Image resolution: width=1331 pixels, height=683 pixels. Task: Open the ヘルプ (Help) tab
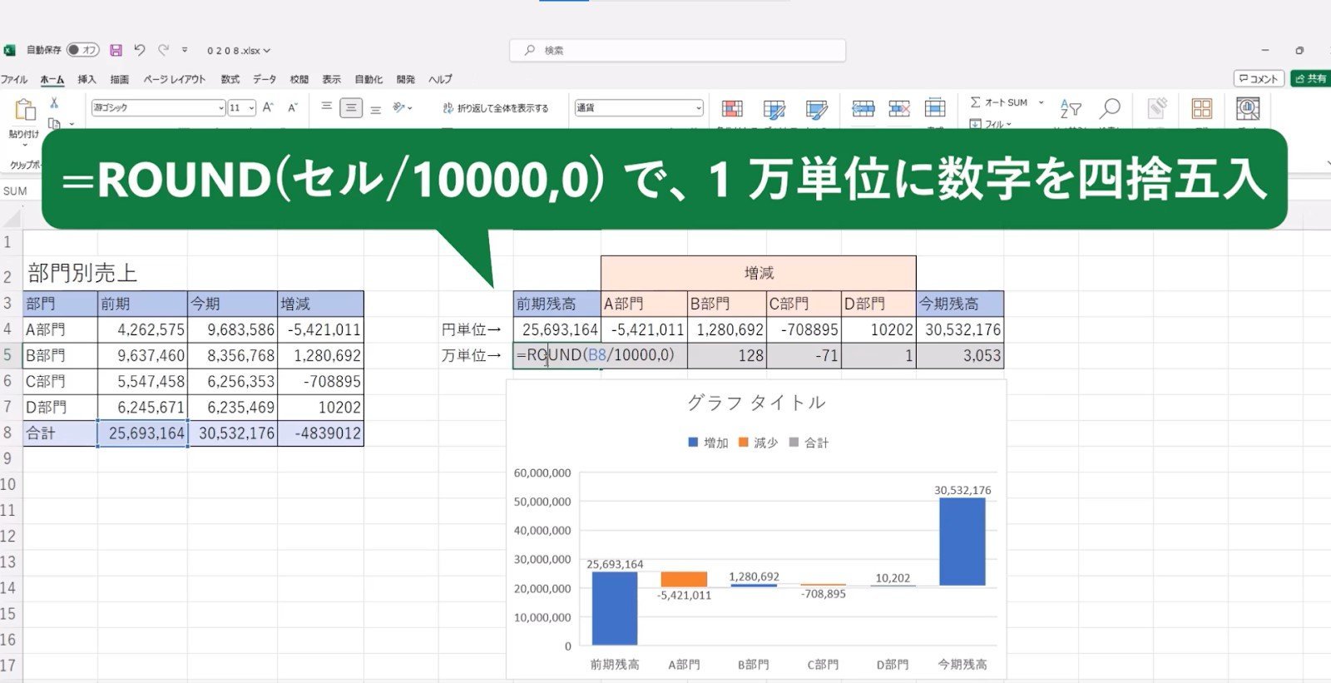click(x=440, y=79)
